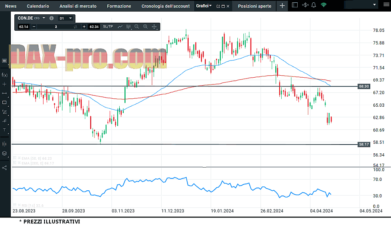Switch to line chart icon in toolbar

pyautogui.click(x=120, y=27)
